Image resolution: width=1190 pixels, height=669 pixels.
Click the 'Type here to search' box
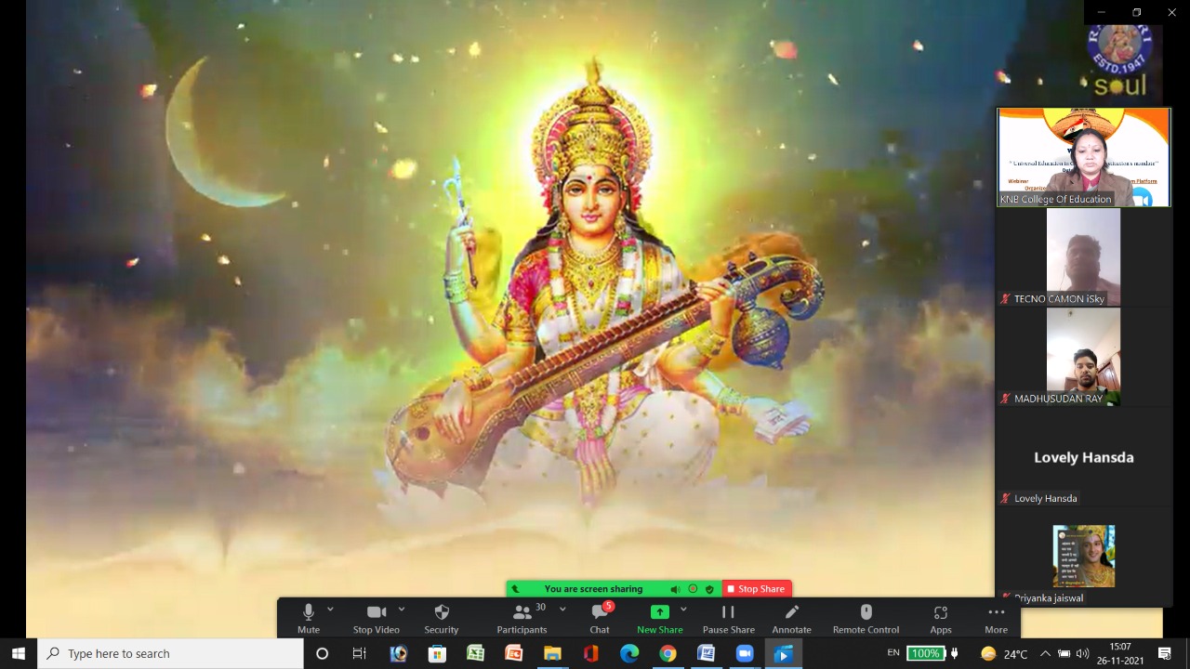click(x=171, y=654)
